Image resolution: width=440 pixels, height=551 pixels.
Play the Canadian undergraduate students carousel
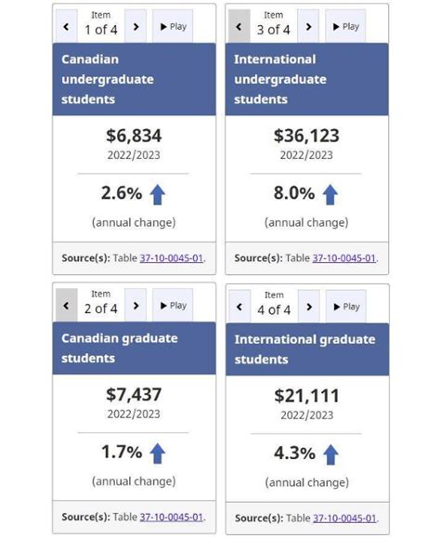pos(173,26)
